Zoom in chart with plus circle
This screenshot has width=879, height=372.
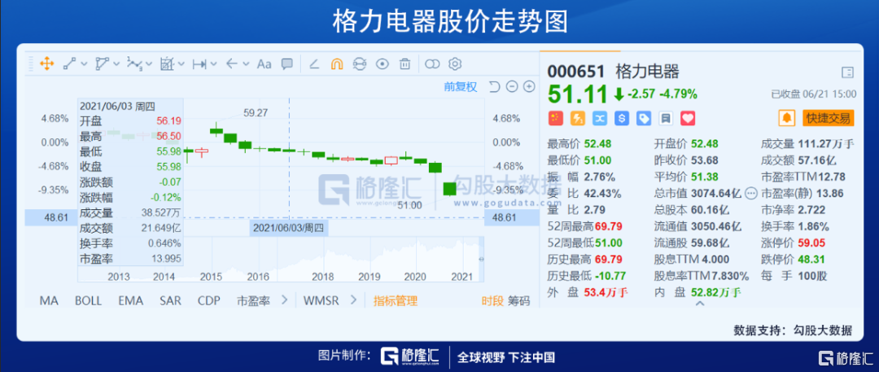tap(529, 86)
